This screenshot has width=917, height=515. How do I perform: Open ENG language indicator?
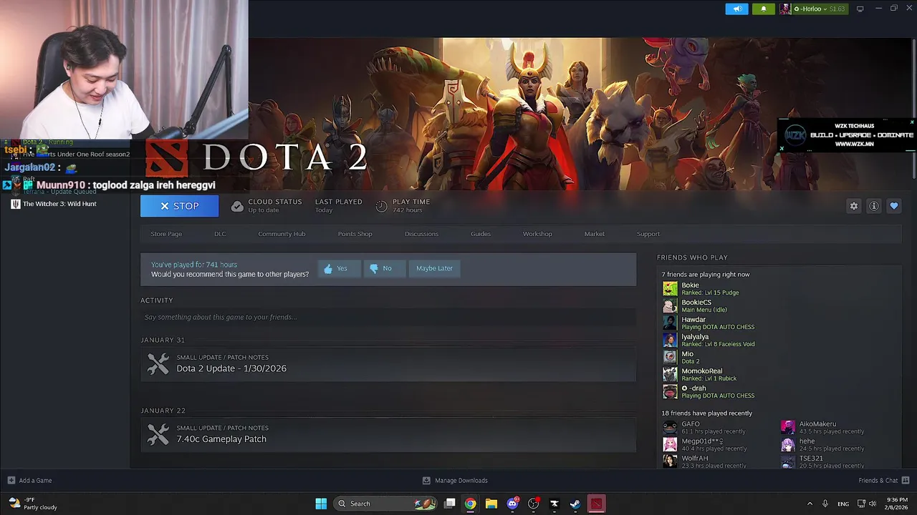[843, 504]
